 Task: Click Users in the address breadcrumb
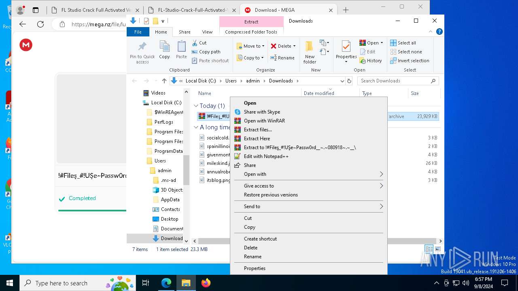(x=231, y=81)
